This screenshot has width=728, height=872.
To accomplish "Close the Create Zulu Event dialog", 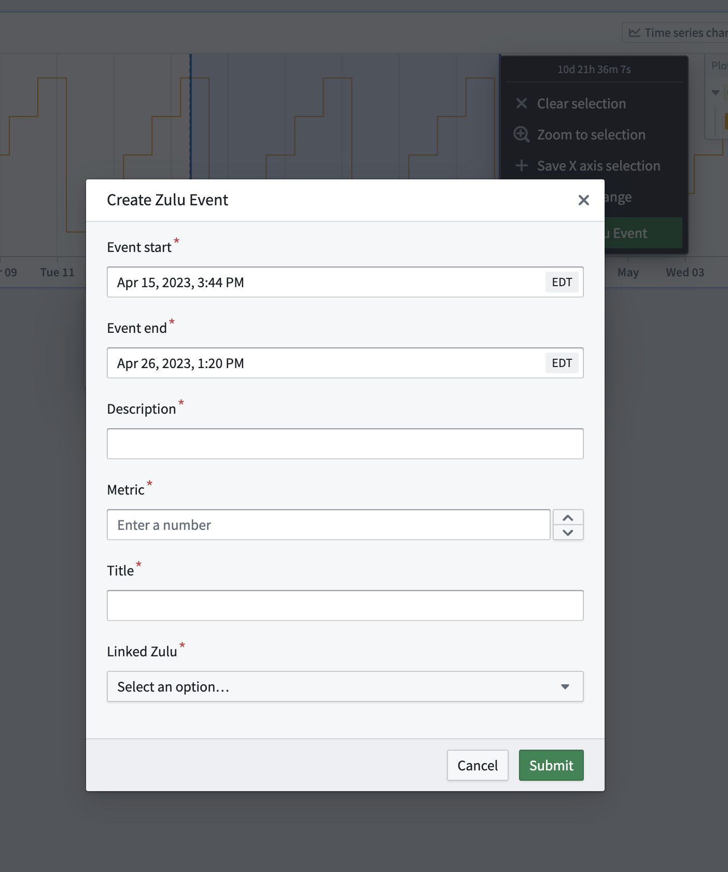I will pyautogui.click(x=583, y=200).
